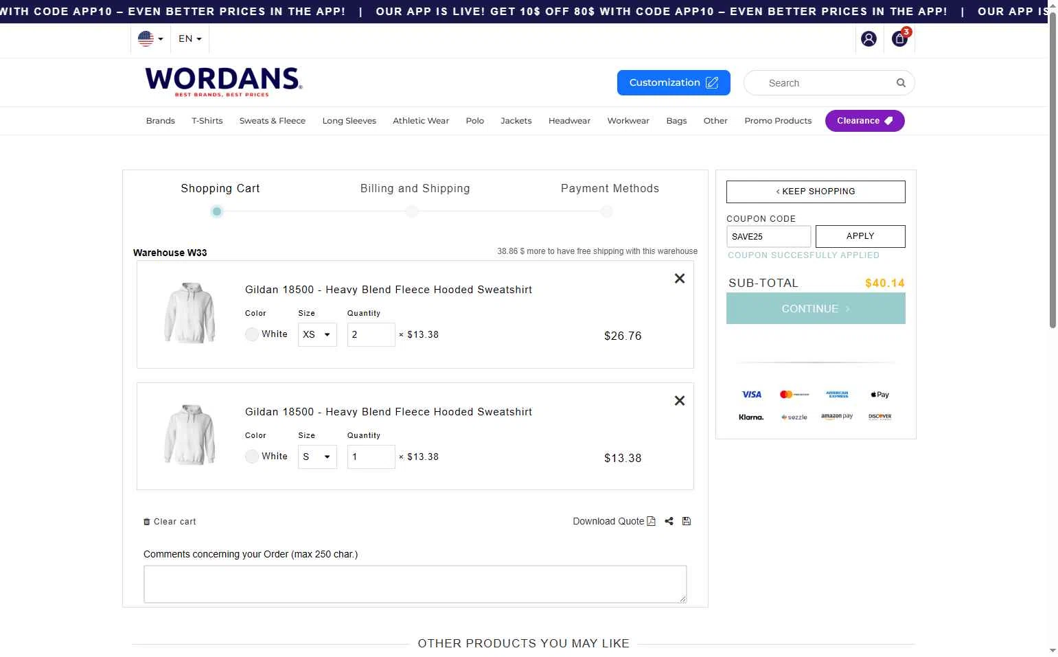The image size is (1058, 657).
Task: Open XS hooded sweatshirt thumbnail image
Action: (x=189, y=312)
